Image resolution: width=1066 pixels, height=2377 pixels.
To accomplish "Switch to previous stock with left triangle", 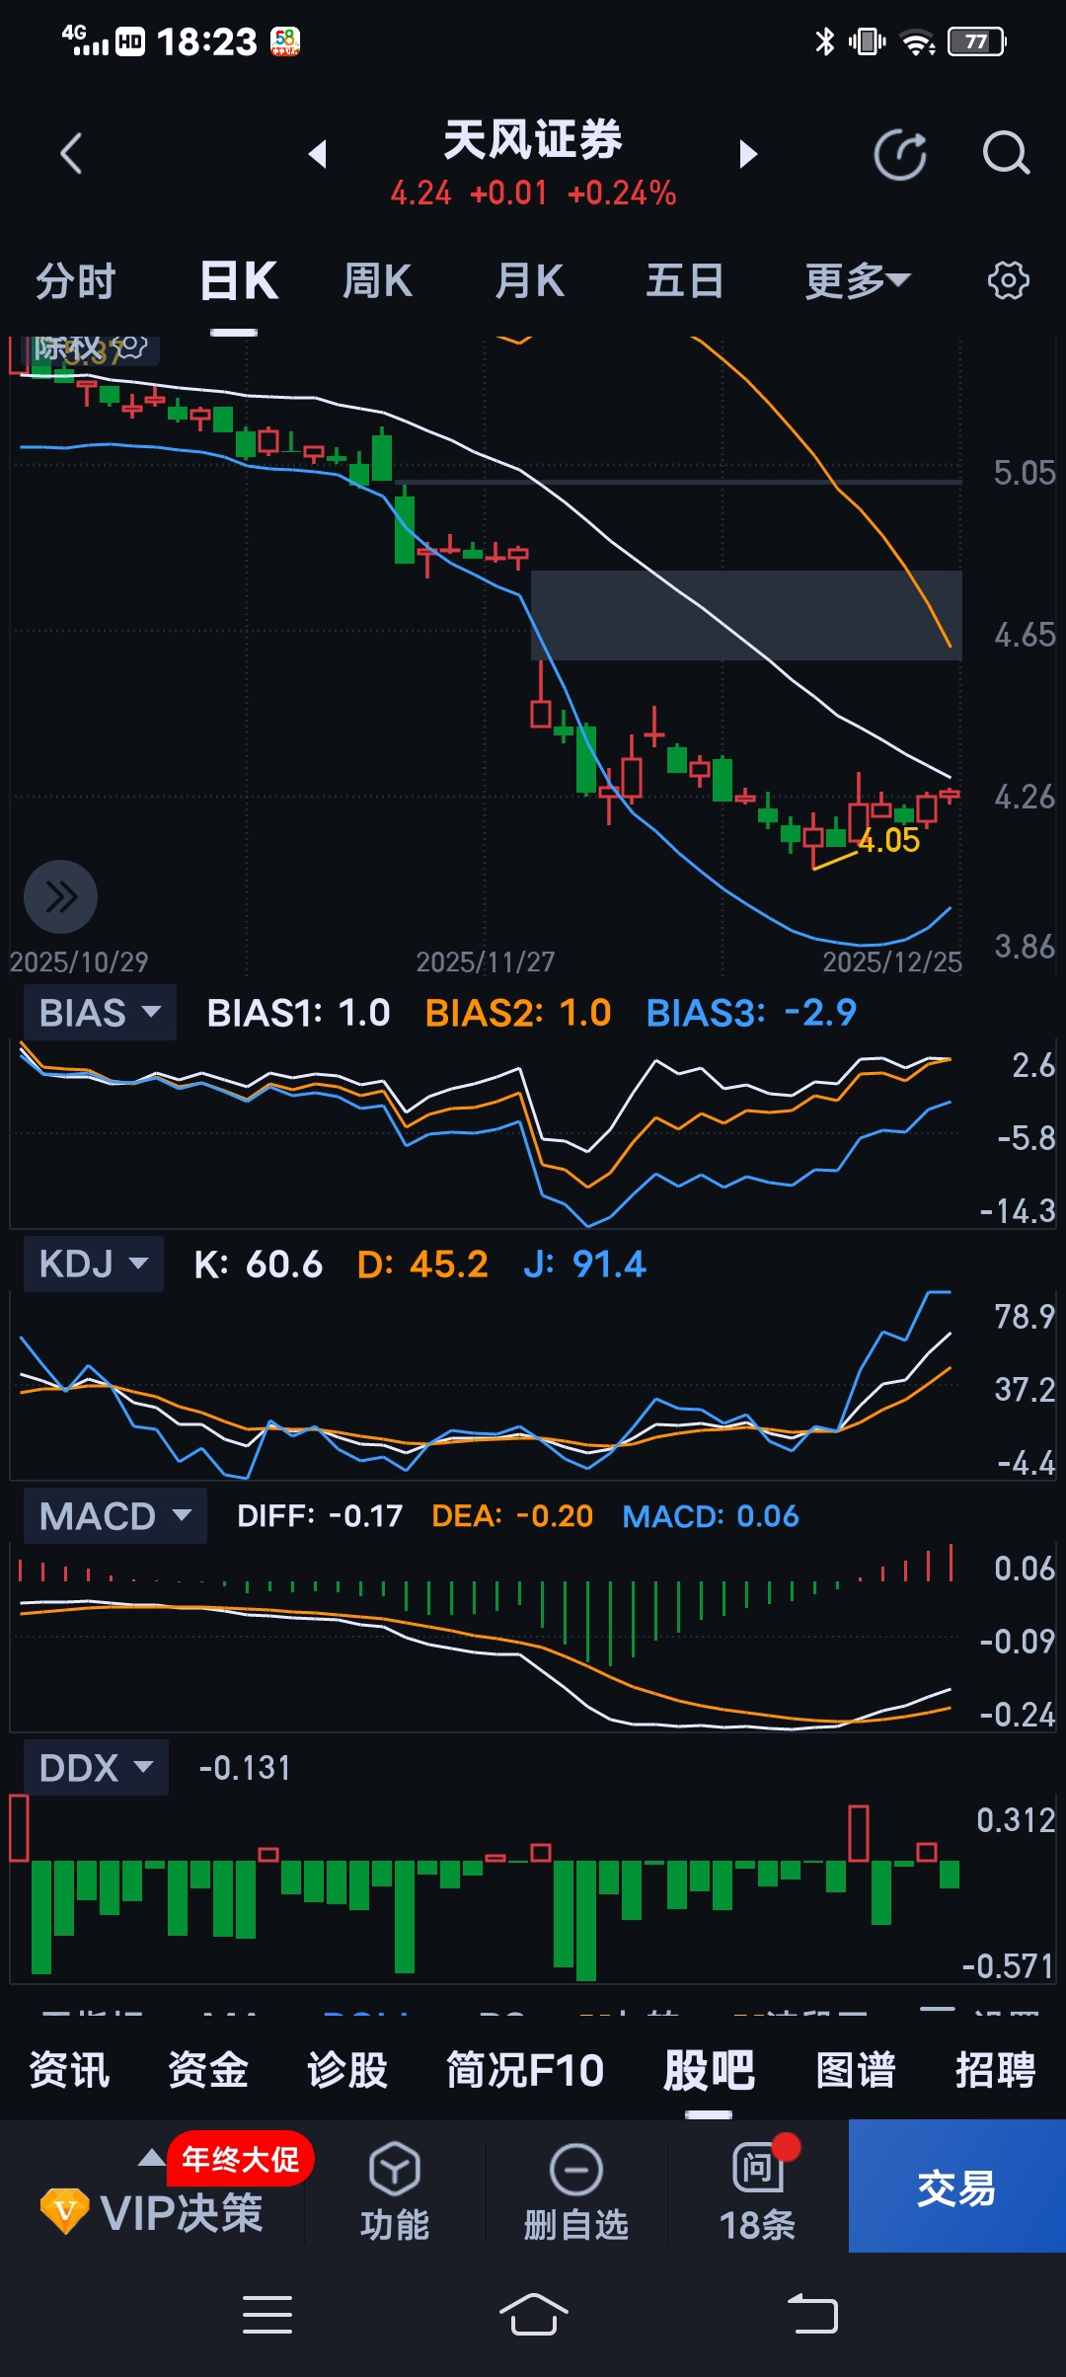I will (x=318, y=154).
